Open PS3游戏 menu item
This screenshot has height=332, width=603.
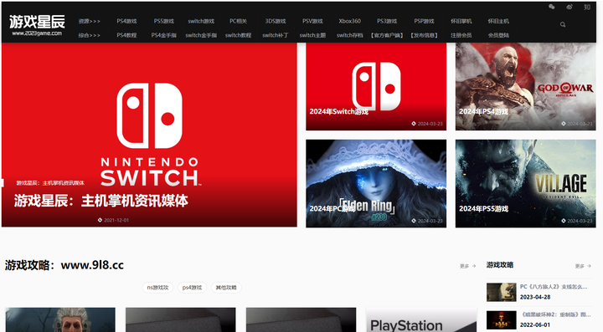pyautogui.click(x=387, y=21)
